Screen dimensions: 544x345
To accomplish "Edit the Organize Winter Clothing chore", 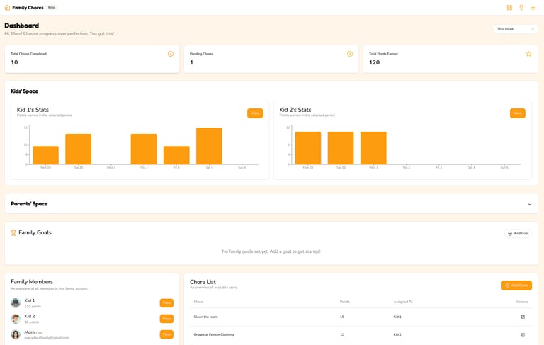I will coord(523,335).
